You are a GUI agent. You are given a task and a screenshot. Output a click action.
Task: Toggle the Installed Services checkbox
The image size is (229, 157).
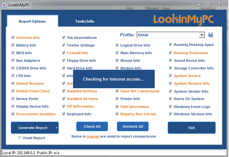point(64,99)
